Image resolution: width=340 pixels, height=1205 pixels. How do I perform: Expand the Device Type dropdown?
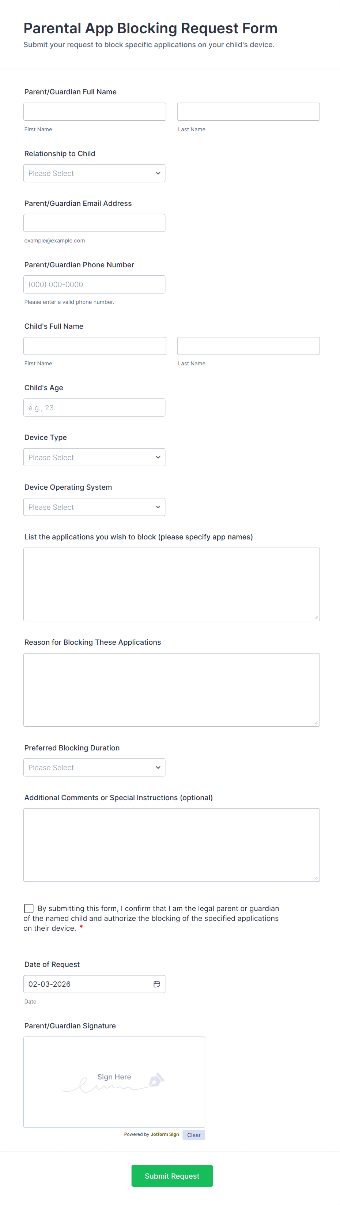94,457
